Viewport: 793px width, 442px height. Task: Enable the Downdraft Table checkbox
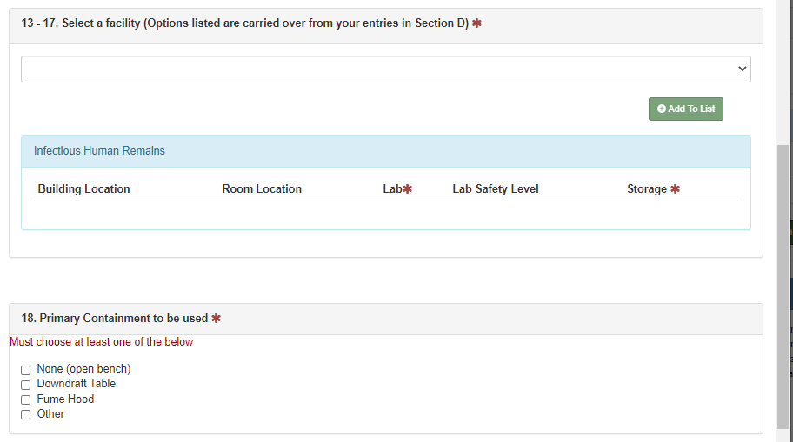click(x=25, y=385)
